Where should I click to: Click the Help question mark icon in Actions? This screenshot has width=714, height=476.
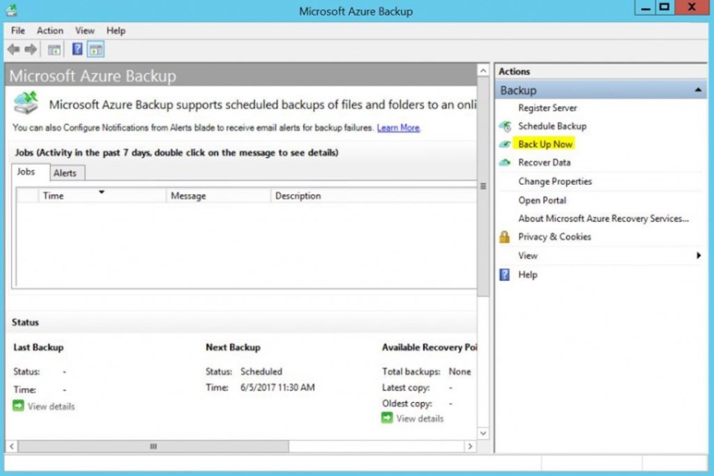pos(504,275)
